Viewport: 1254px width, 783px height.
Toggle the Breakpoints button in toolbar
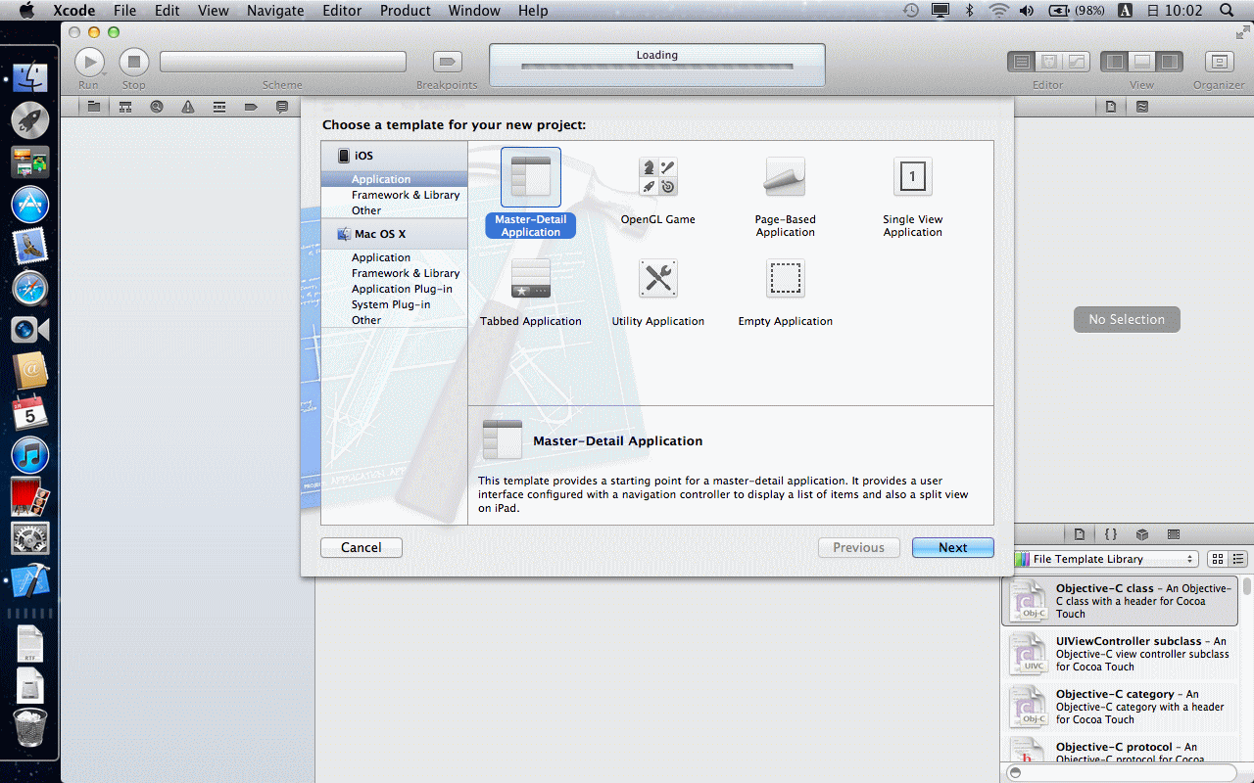447,63
